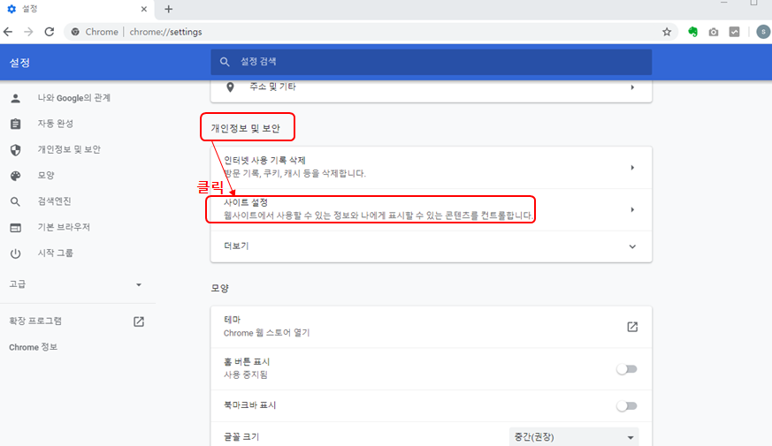The width and height of the screenshot is (772, 446).
Task: Select 검색엔진 in sidebar
Action: pyautogui.click(x=54, y=201)
